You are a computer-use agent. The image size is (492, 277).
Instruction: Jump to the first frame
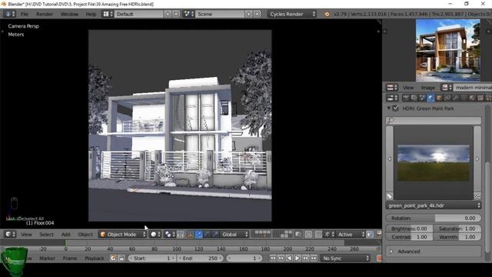click(x=273, y=259)
